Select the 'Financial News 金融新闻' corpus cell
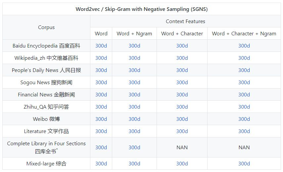The width and height of the screenshot is (283, 172). click(x=46, y=95)
